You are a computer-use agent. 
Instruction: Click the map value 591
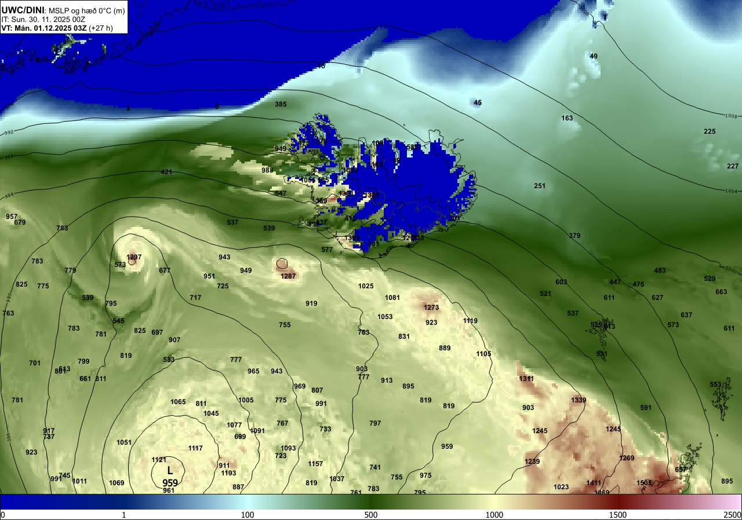coord(646,408)
